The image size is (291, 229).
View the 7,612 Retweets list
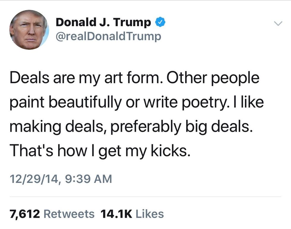(52, 214)
